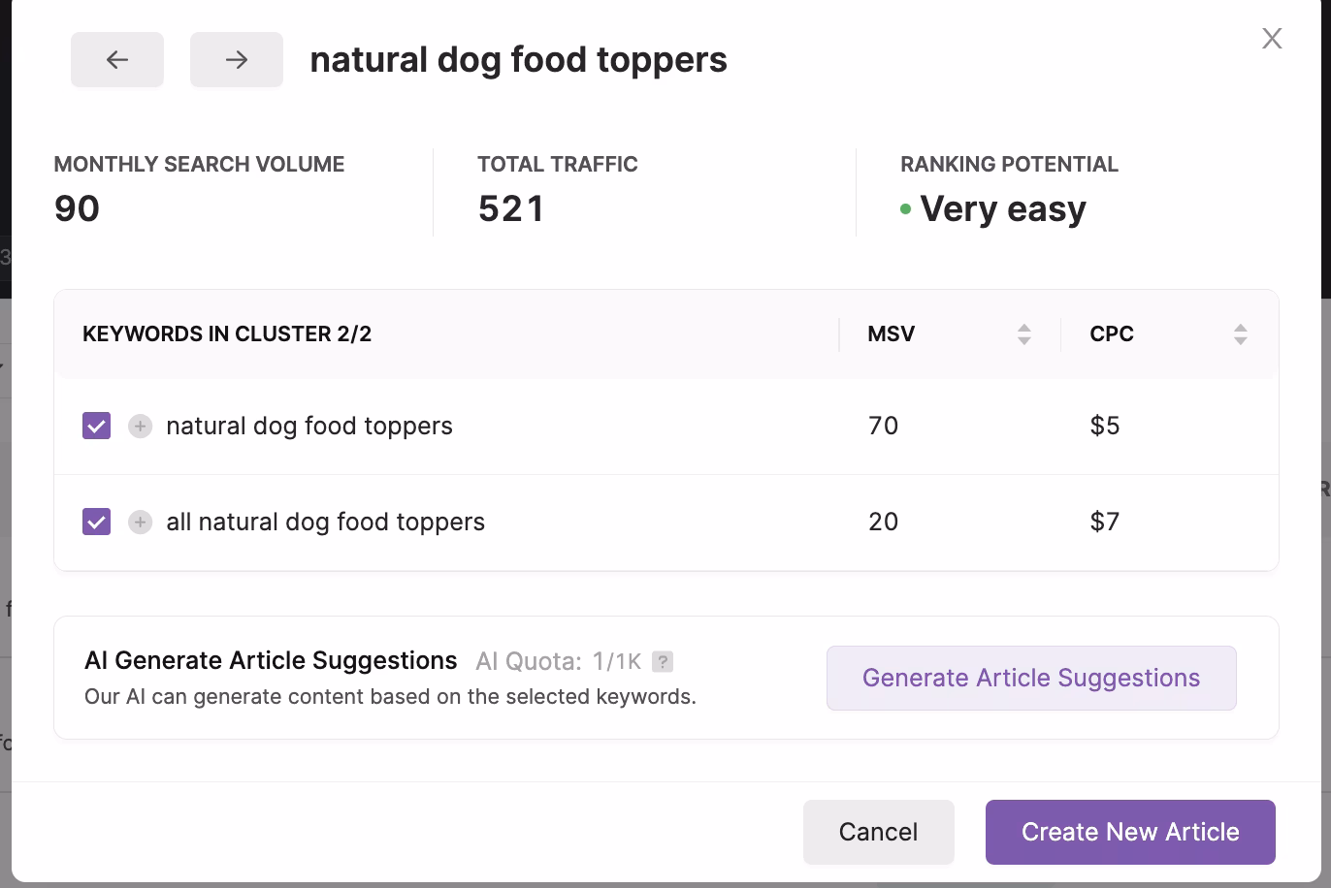Image resolution: width=1331 pixels, height=888 pixels.
Task: Click the MSV column header
Action: (892, 334)
